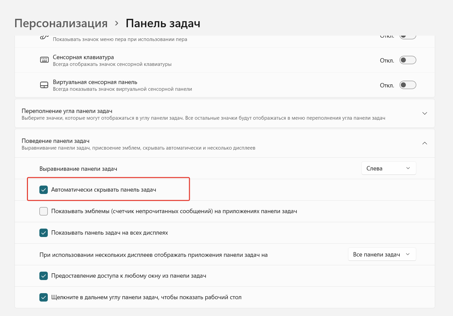Click Сенсорная клавиатура label

pyautogui.click(x=83, y=57)
